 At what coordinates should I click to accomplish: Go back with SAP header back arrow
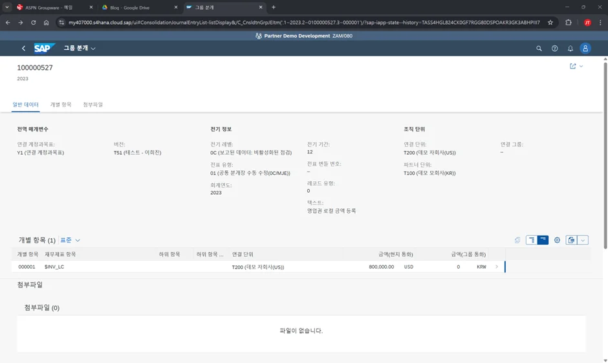pos(24,49)
